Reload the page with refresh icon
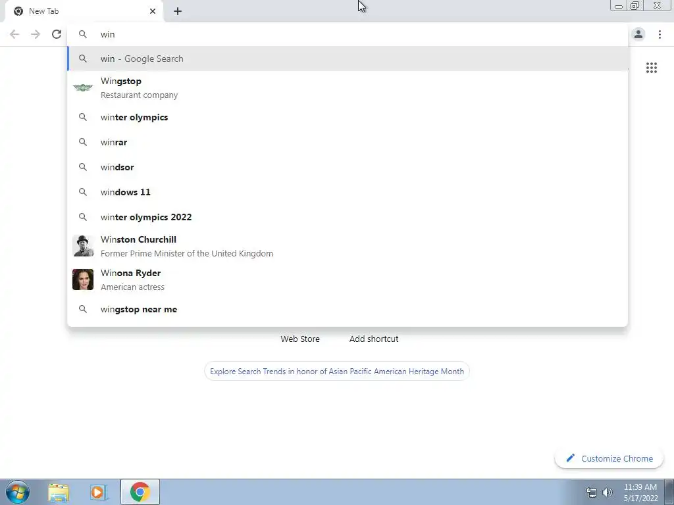Screen dimensions: 674x505 tap(57, 34)
